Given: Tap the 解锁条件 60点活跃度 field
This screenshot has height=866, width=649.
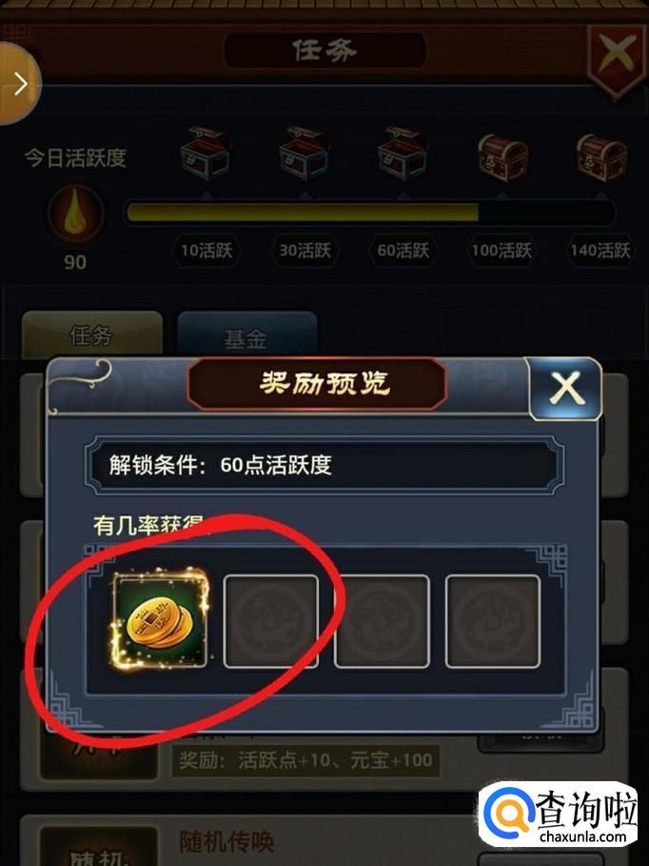Looking at the screenshot, I should coord(324,465).
